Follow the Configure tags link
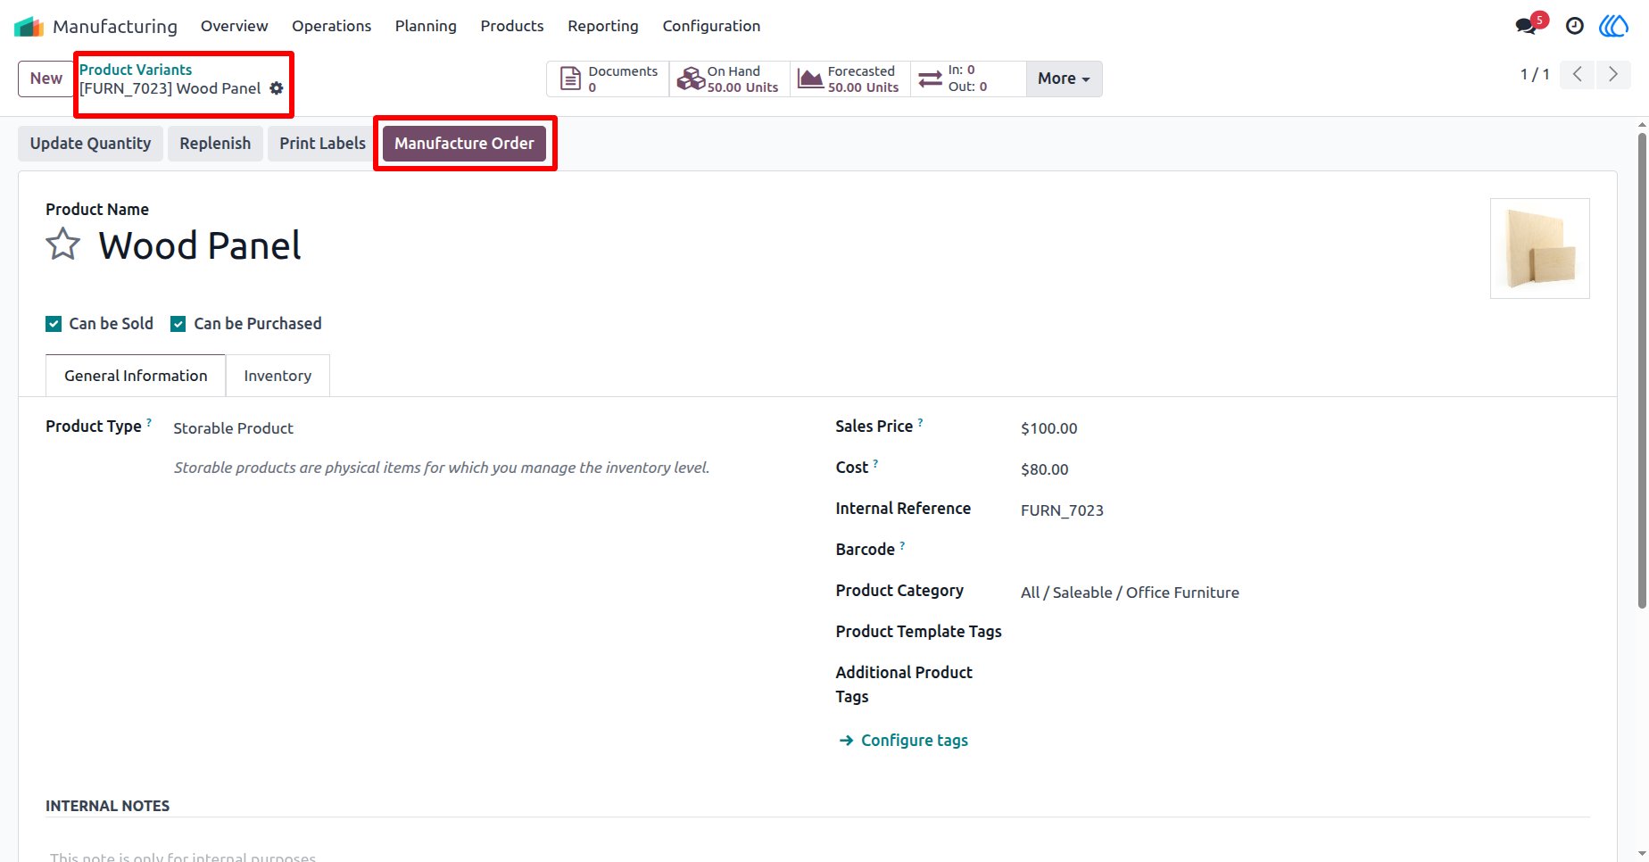Screen dimensions: 1649x862 pos(904,741)
